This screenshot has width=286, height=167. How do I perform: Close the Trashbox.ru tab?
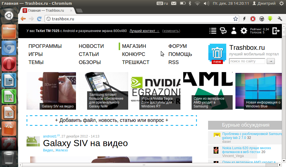[71, 11]
